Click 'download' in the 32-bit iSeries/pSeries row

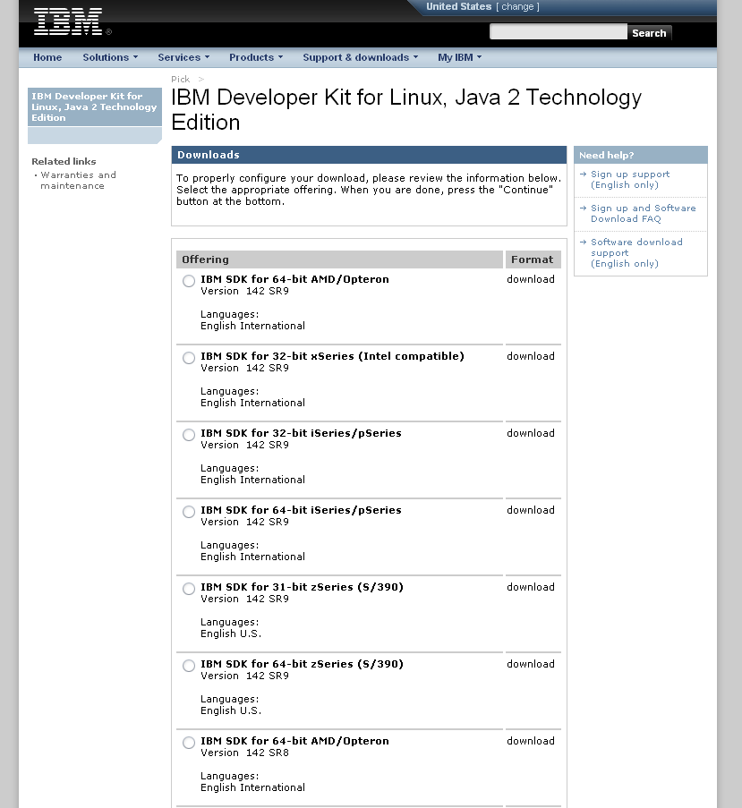531,433
